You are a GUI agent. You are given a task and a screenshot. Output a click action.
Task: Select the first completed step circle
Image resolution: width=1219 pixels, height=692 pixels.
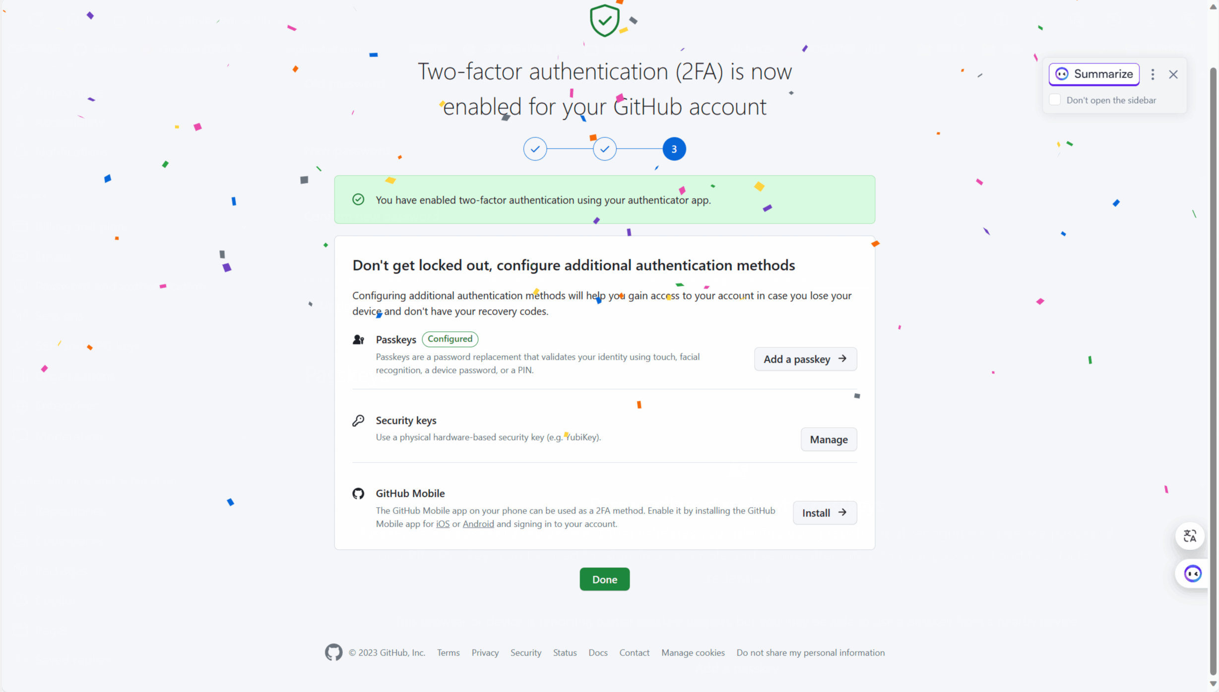point(535,149)
